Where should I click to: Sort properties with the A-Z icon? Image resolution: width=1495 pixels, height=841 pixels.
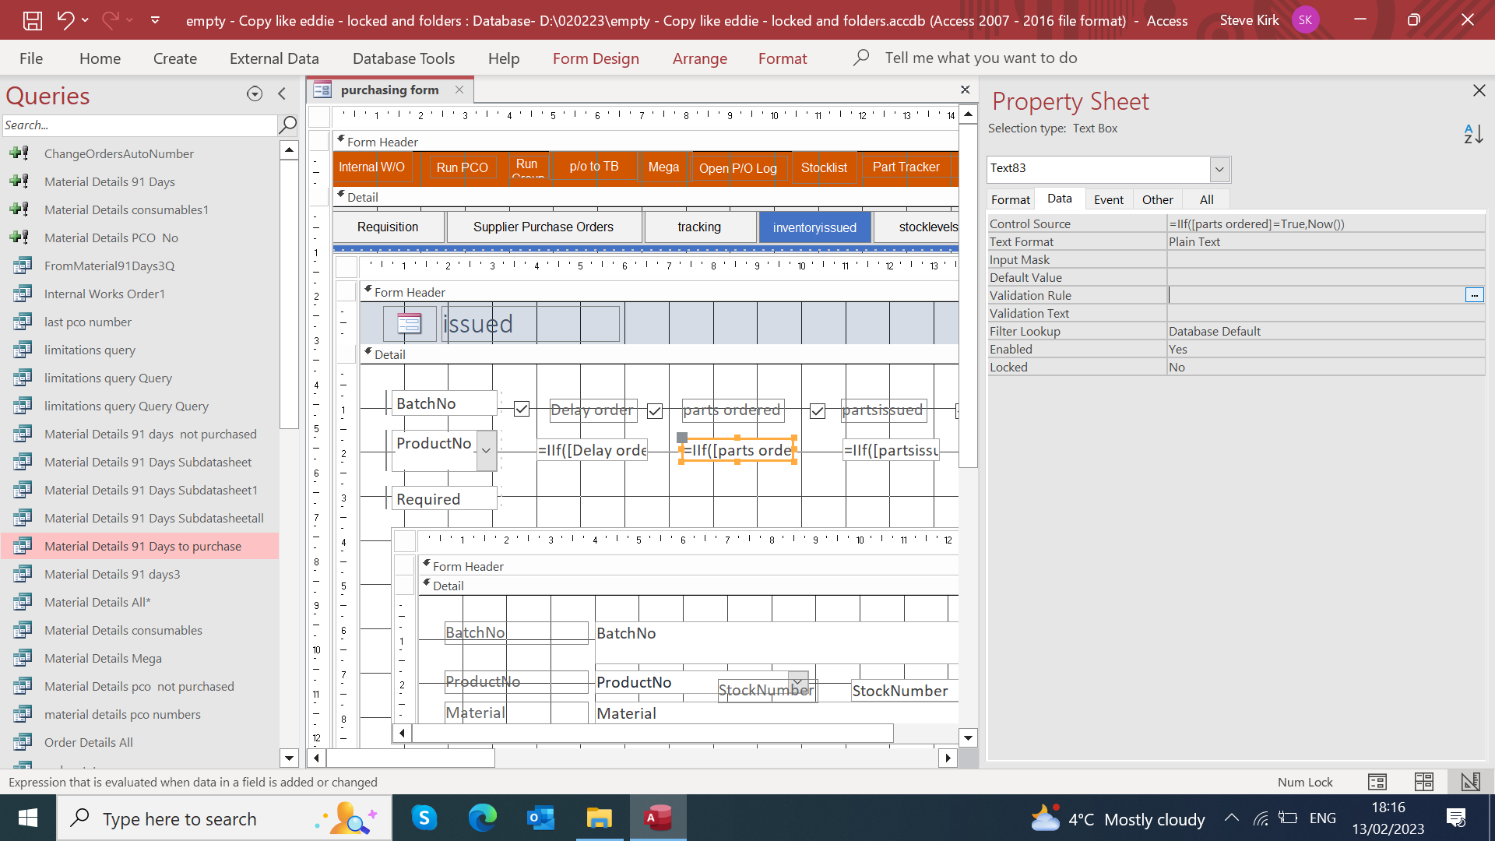pyautogui.click(x=1473, y=134)
